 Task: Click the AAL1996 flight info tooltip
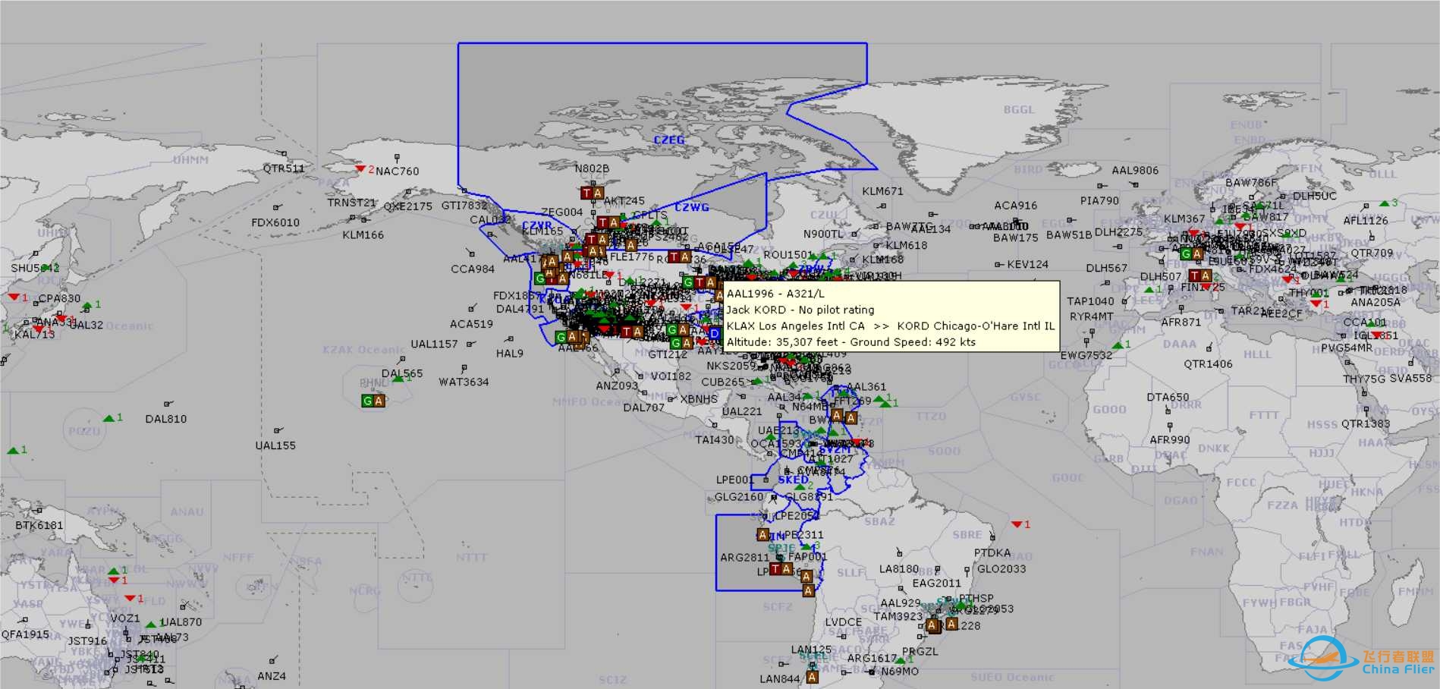[x=891, y=317]
